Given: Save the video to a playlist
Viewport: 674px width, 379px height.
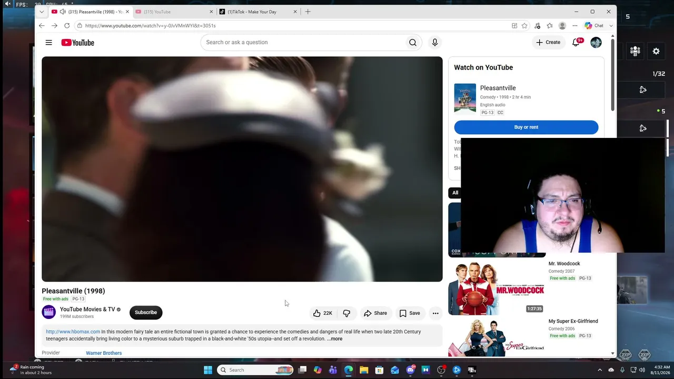Looking at the screenshot, I should [x=410, y=313].
